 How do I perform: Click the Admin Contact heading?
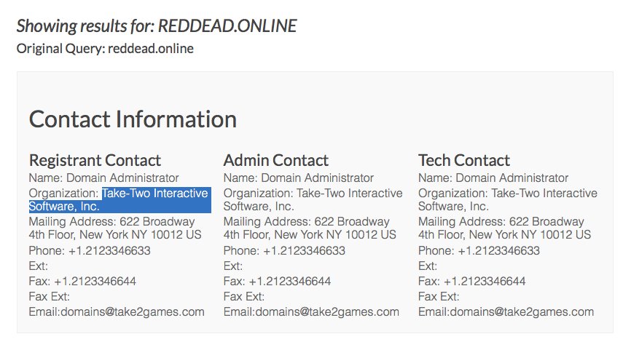[275, 160]
